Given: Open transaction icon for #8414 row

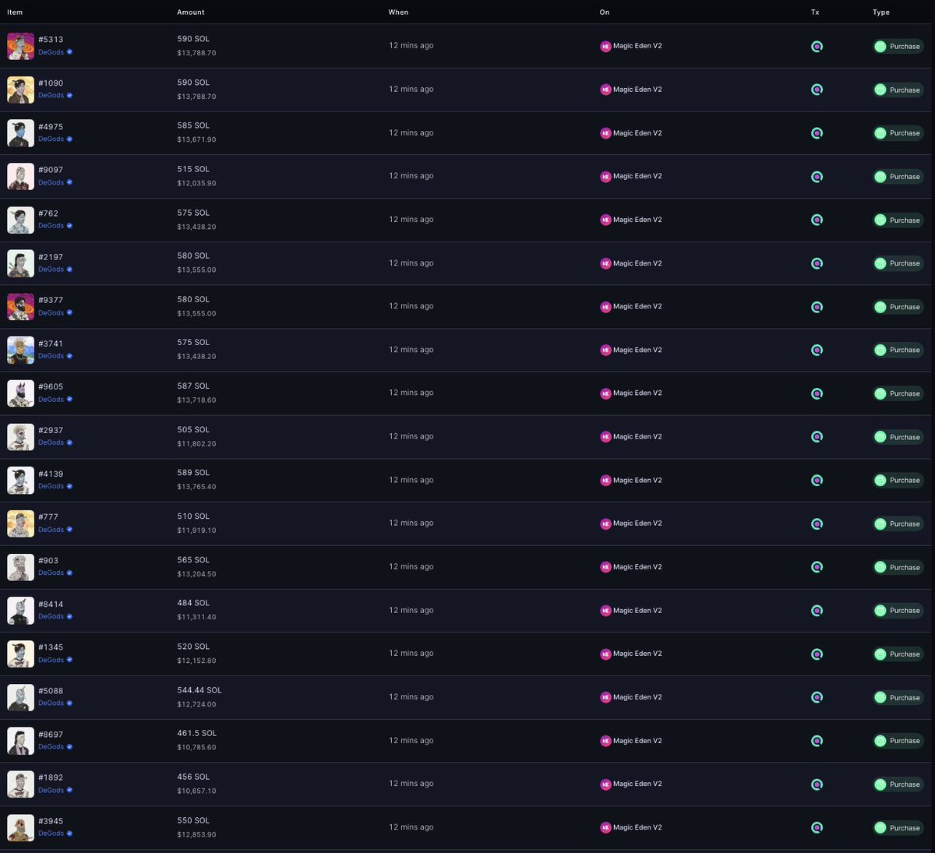Looking at the screenshot, I should pos(817,611).
